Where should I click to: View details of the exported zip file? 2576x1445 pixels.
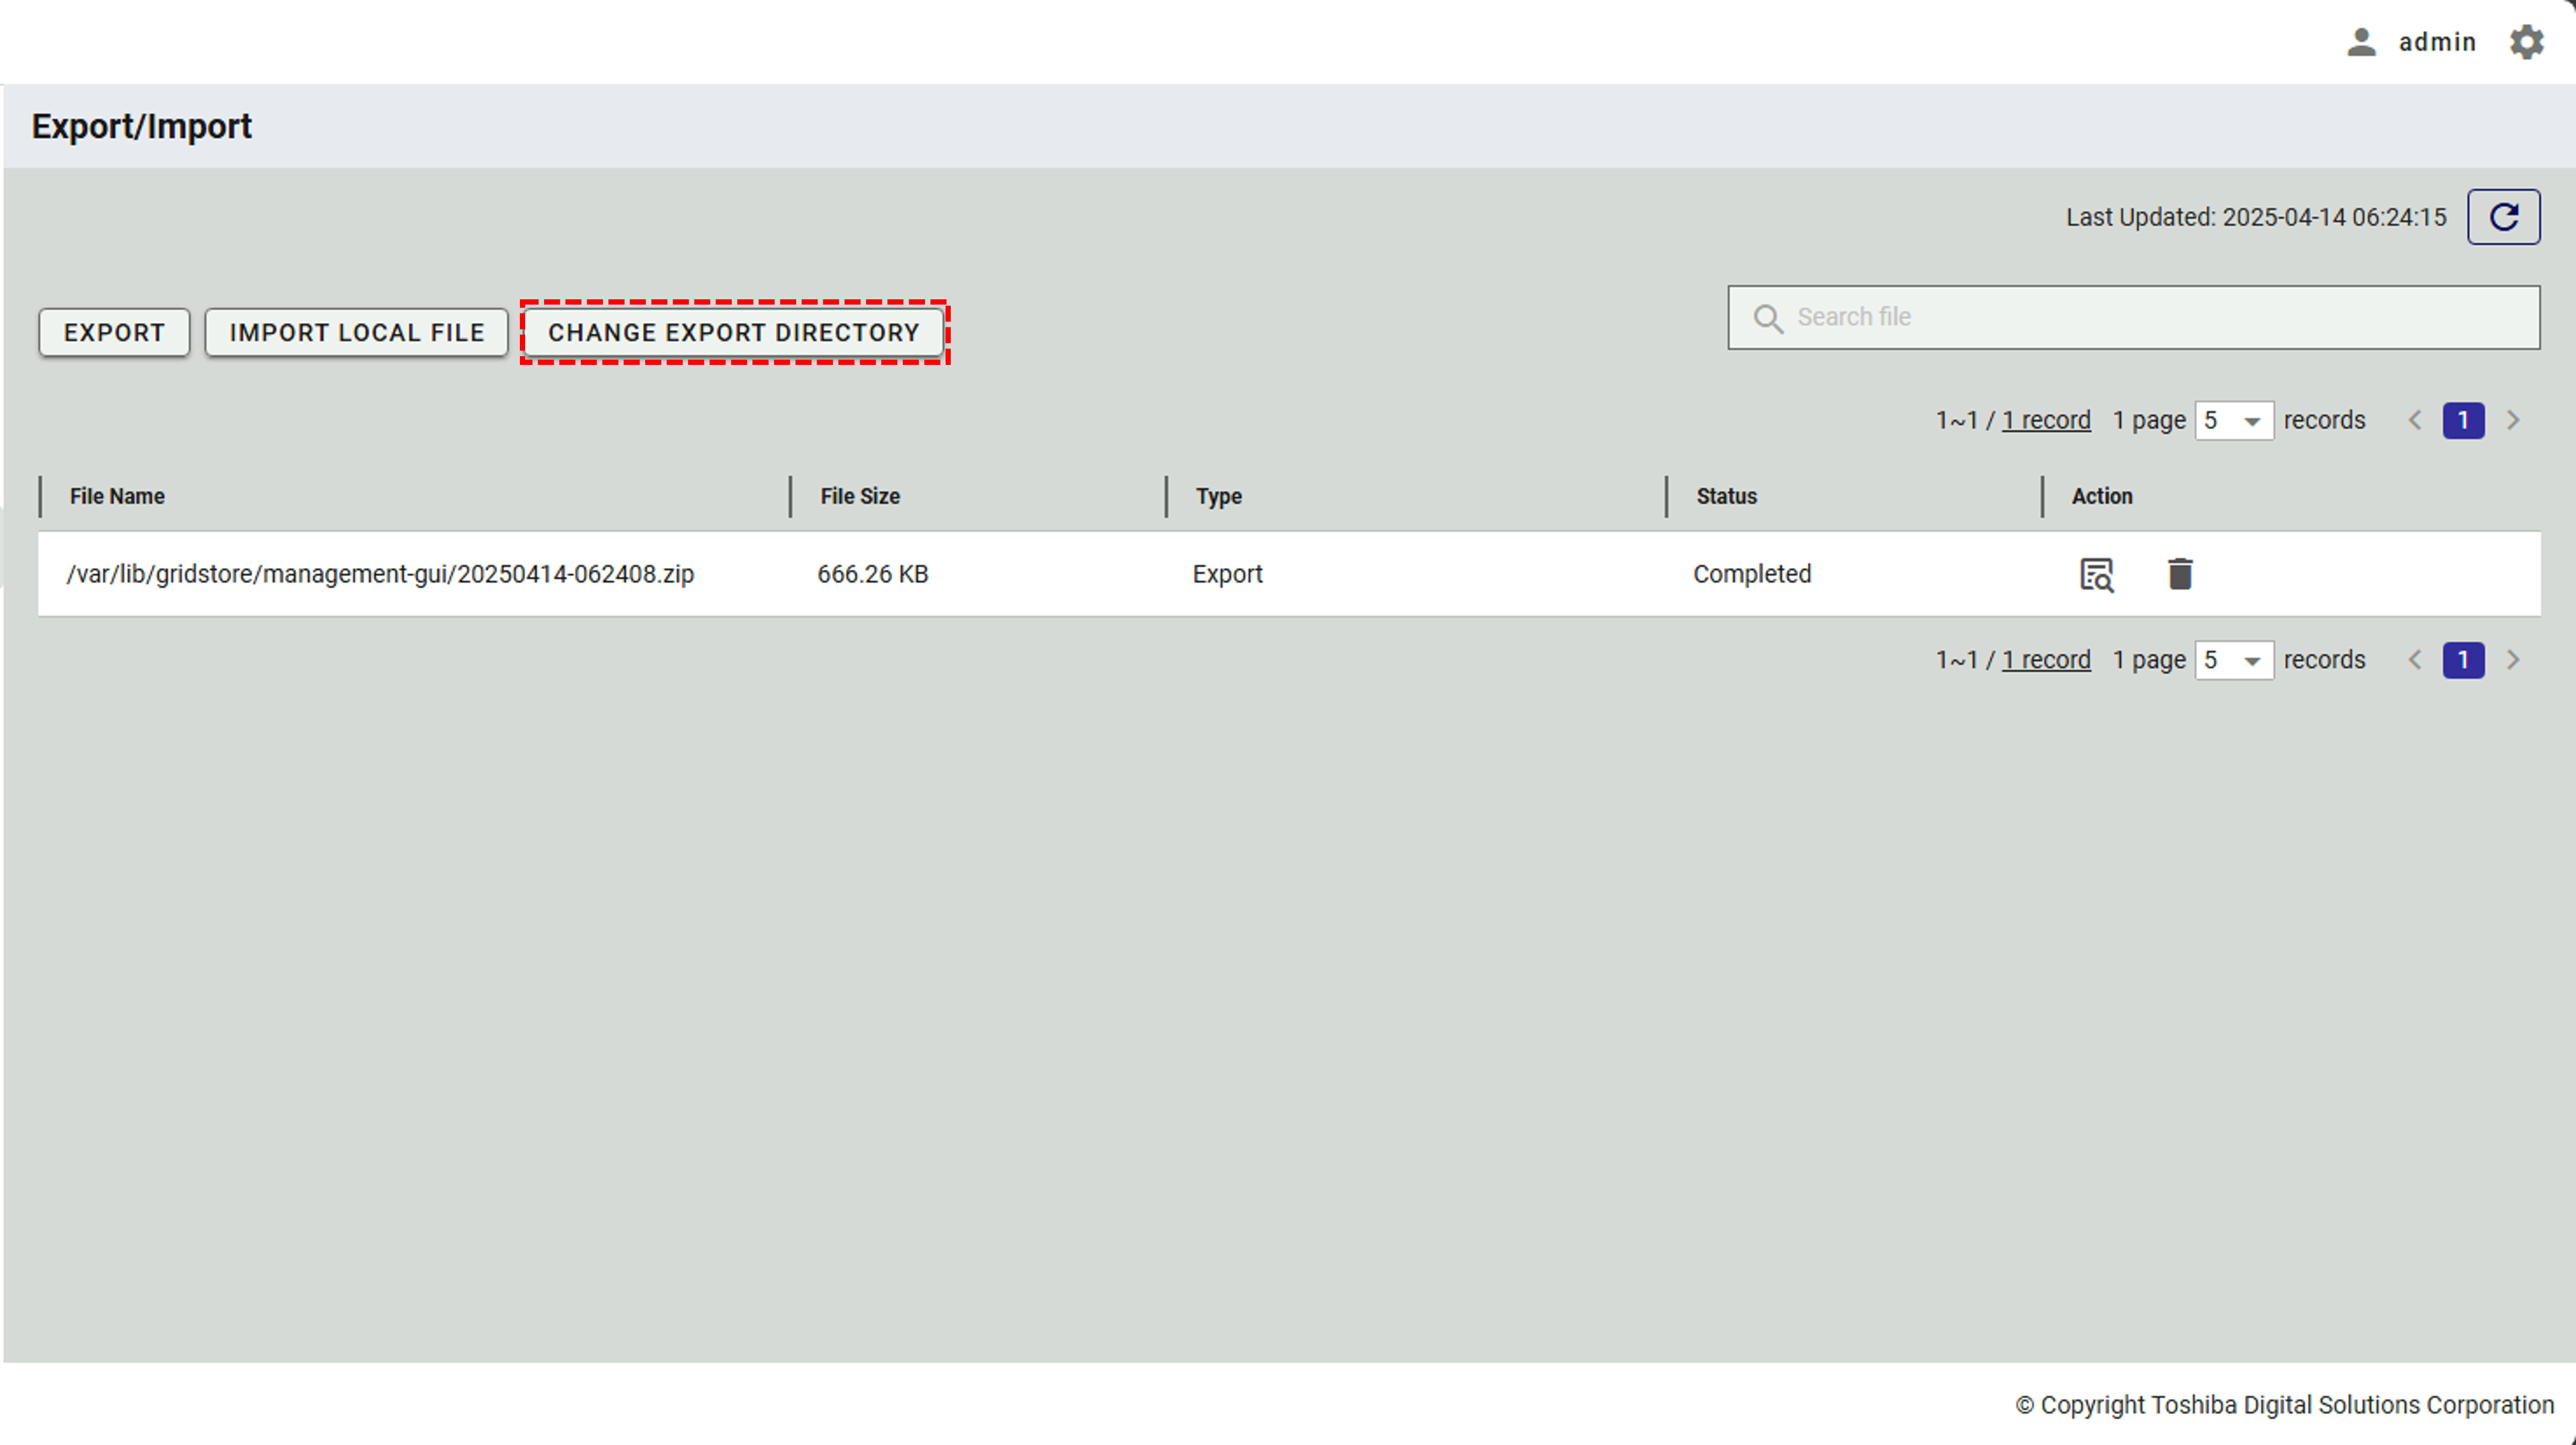point(2096,575)
